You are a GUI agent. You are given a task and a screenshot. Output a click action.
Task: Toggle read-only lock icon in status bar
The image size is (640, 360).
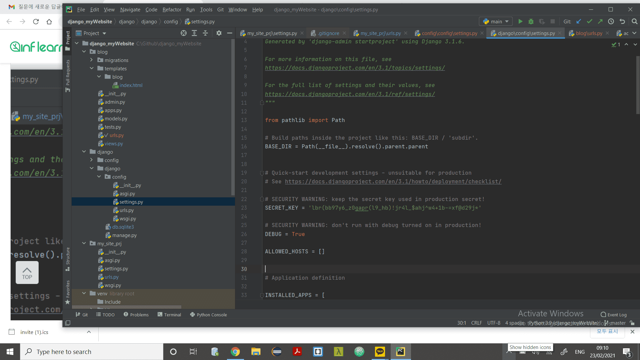[x=632, y=323]
